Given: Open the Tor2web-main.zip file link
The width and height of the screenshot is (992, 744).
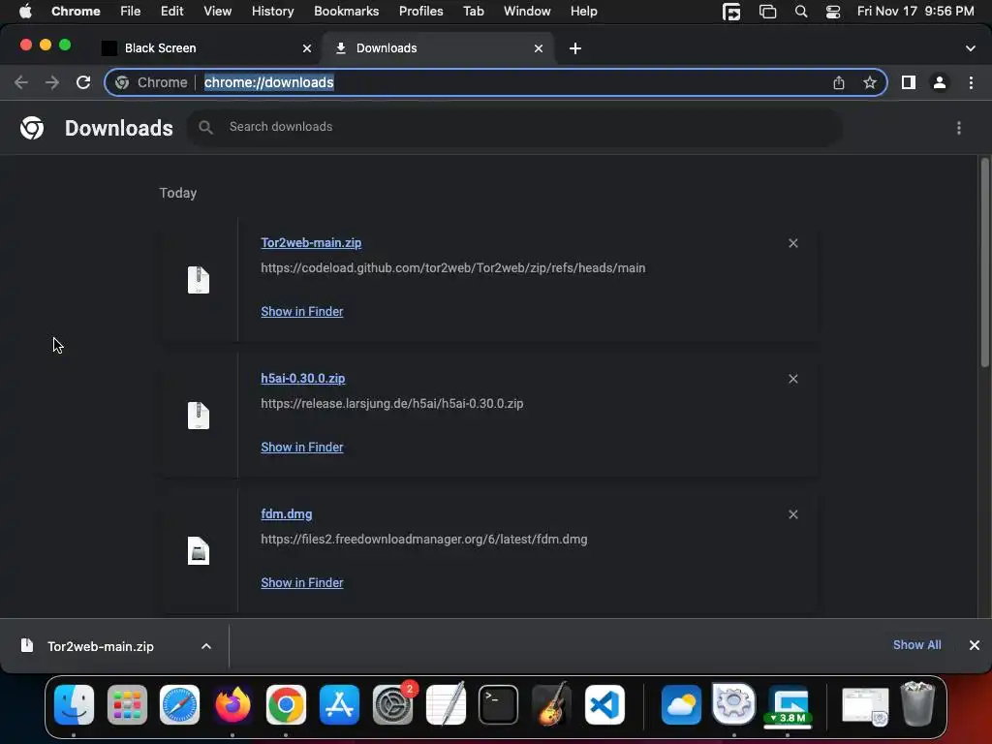Looking at the screenshot, I should (x=311, y=243).
